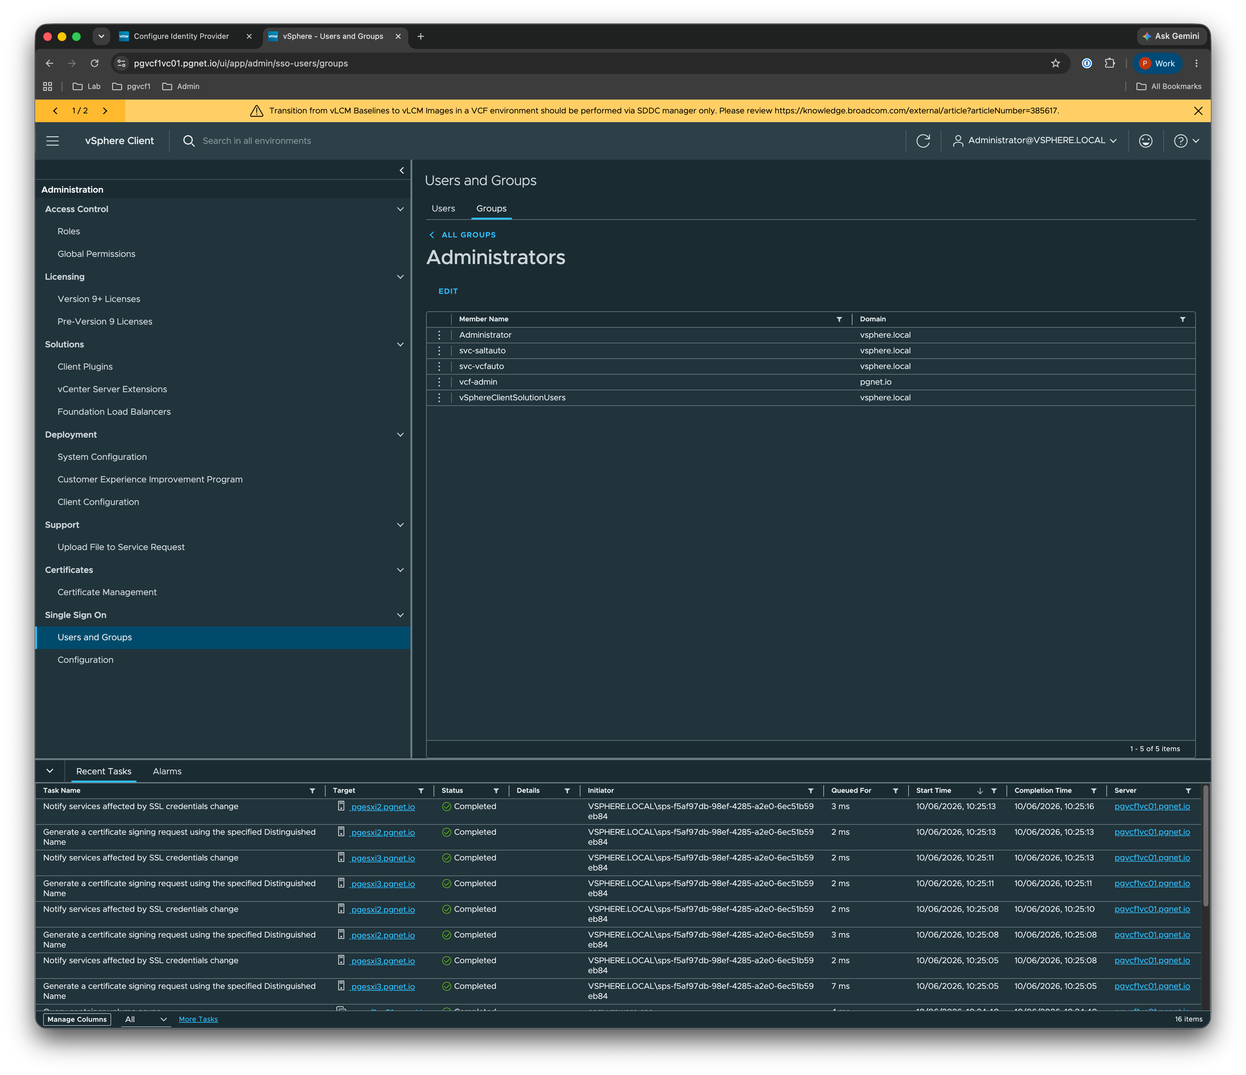Filter the Task Name column
Viewport: 1246px width, 1075px height.
(312, 791)
